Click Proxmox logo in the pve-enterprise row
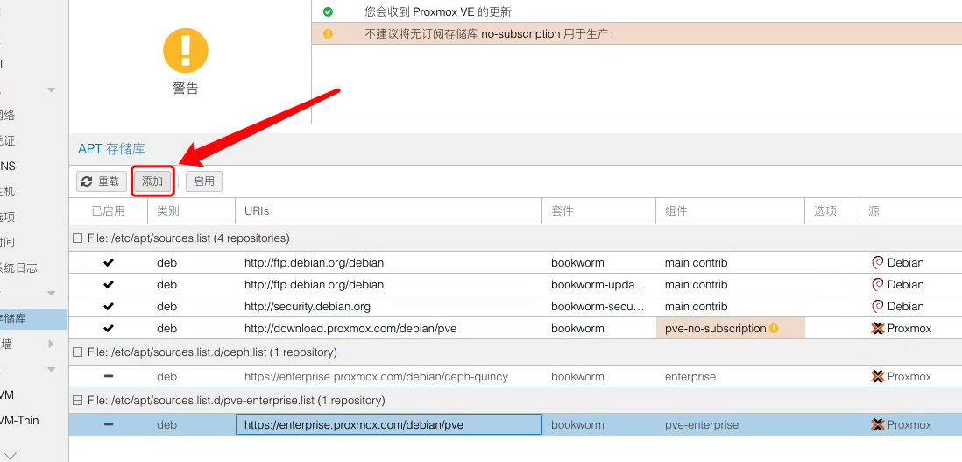 [x=877, y=424]
